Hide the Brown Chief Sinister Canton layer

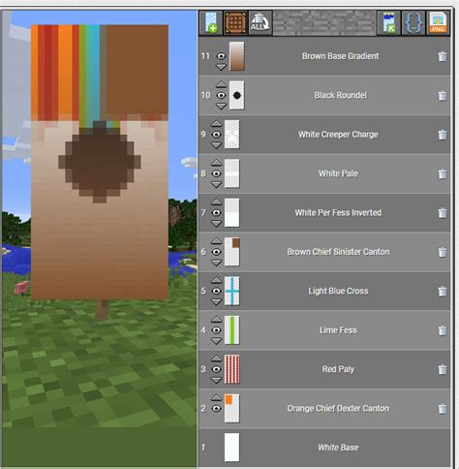(x=216, y=252)
